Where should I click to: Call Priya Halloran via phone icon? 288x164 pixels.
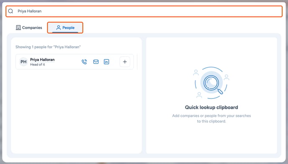[84, 62]
